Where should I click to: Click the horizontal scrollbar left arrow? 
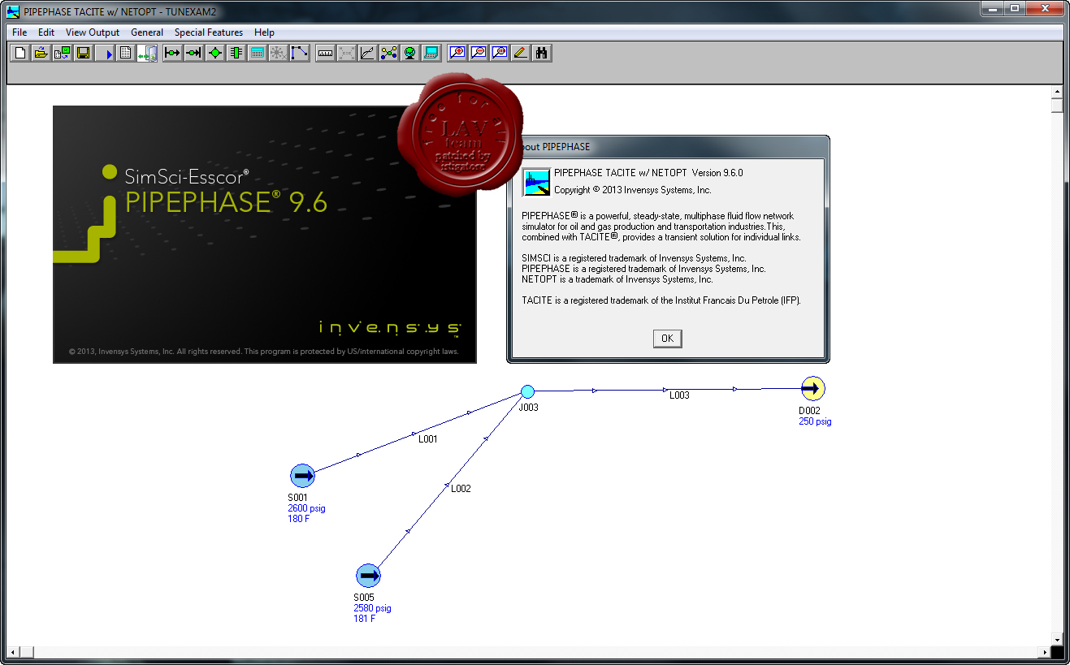14,653
